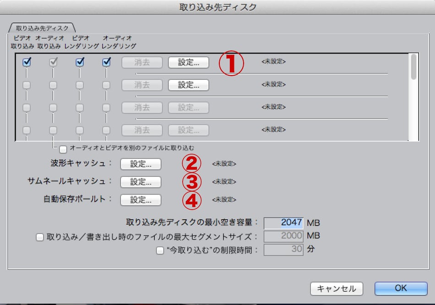This screenshot has width=435, height=305.
Task: Click the segment size field showing 2000
Action: [283, 236]
